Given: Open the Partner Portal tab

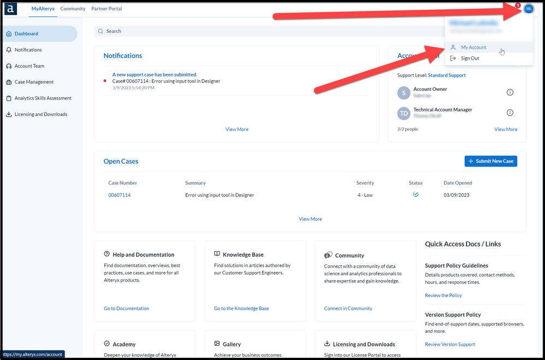Looking at the screenshot, I should [106, 9].
